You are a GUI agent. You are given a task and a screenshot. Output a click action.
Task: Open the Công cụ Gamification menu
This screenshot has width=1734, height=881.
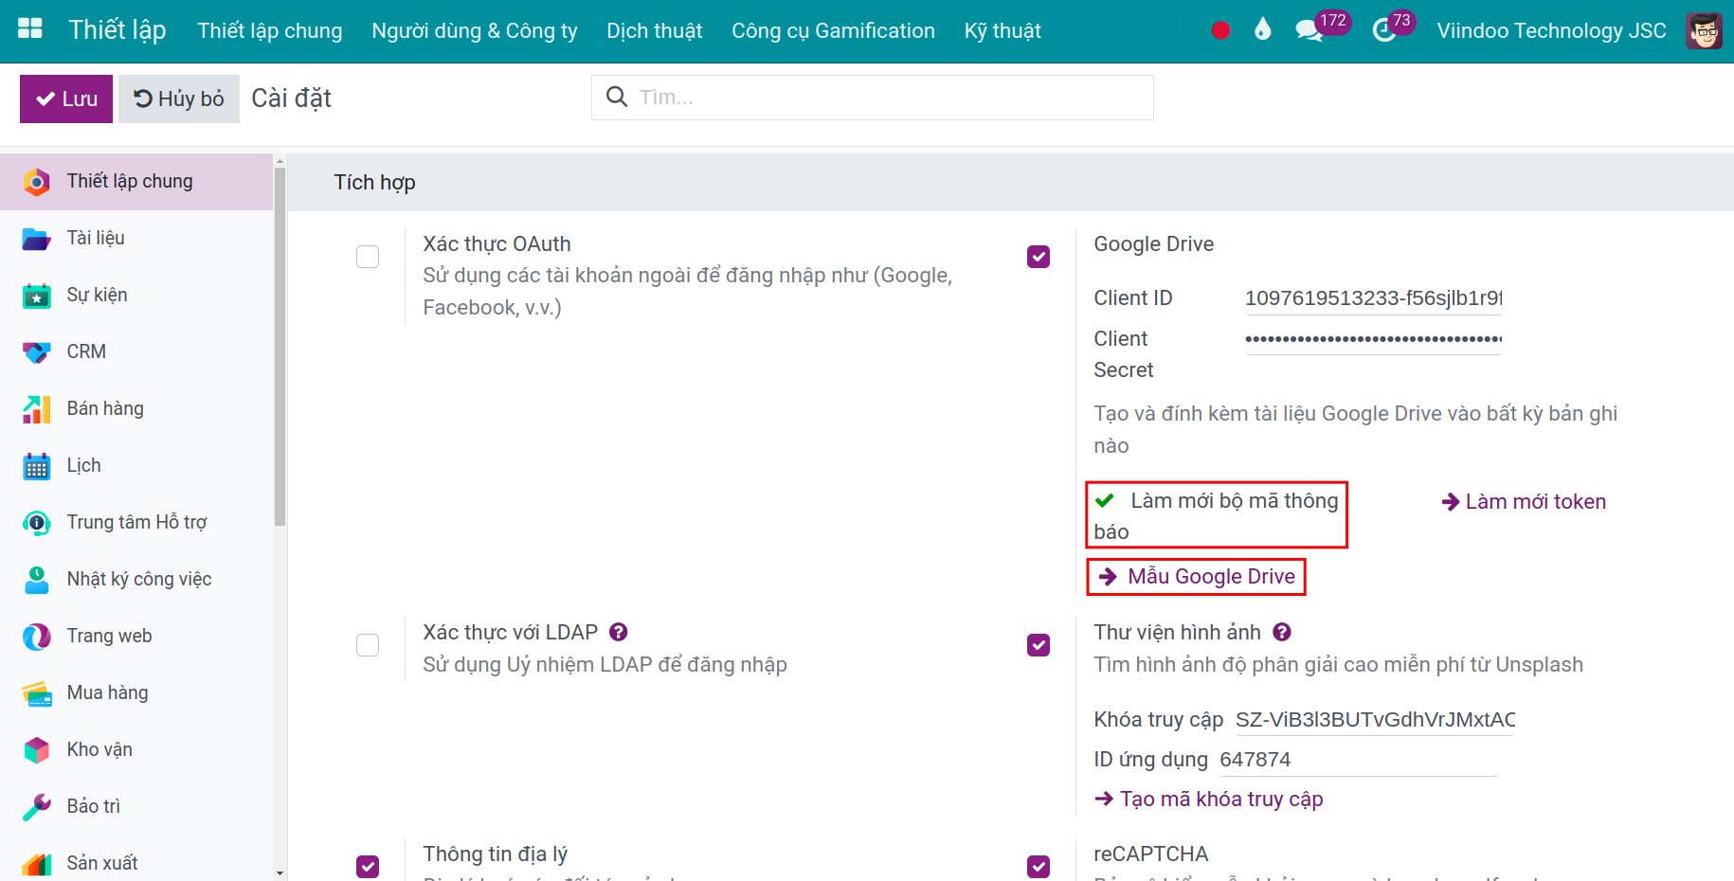[x=833, y=31]
